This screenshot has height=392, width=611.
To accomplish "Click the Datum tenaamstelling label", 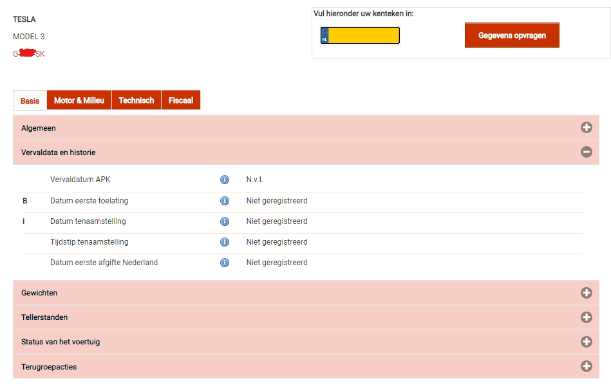I will pos(88,221).
